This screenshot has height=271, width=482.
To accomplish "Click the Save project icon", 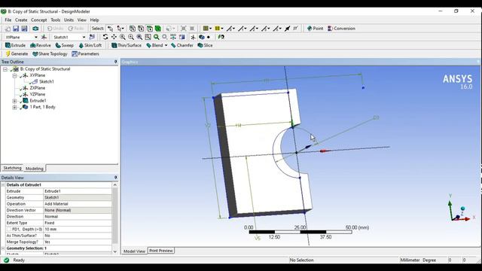I will coord(16,29).
